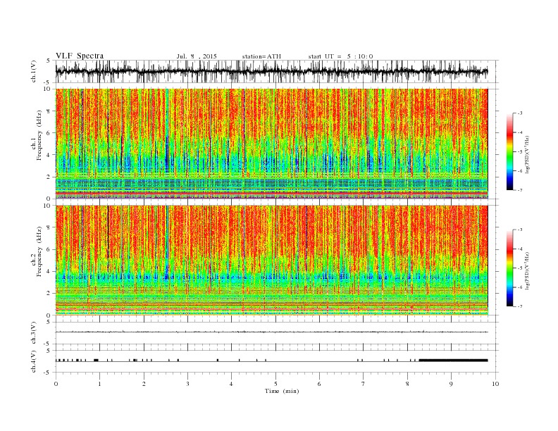Click time axis tick label "8"
This screenshot has height=431, width=558.
(407, 384)
